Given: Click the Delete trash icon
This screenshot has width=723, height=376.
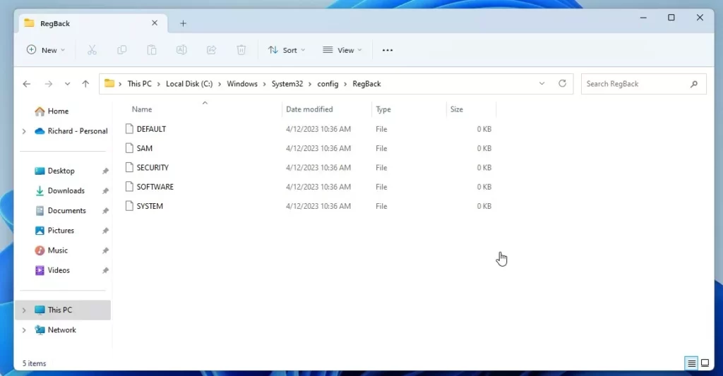Looking at the screenshot, I should [x=241, y=50].
